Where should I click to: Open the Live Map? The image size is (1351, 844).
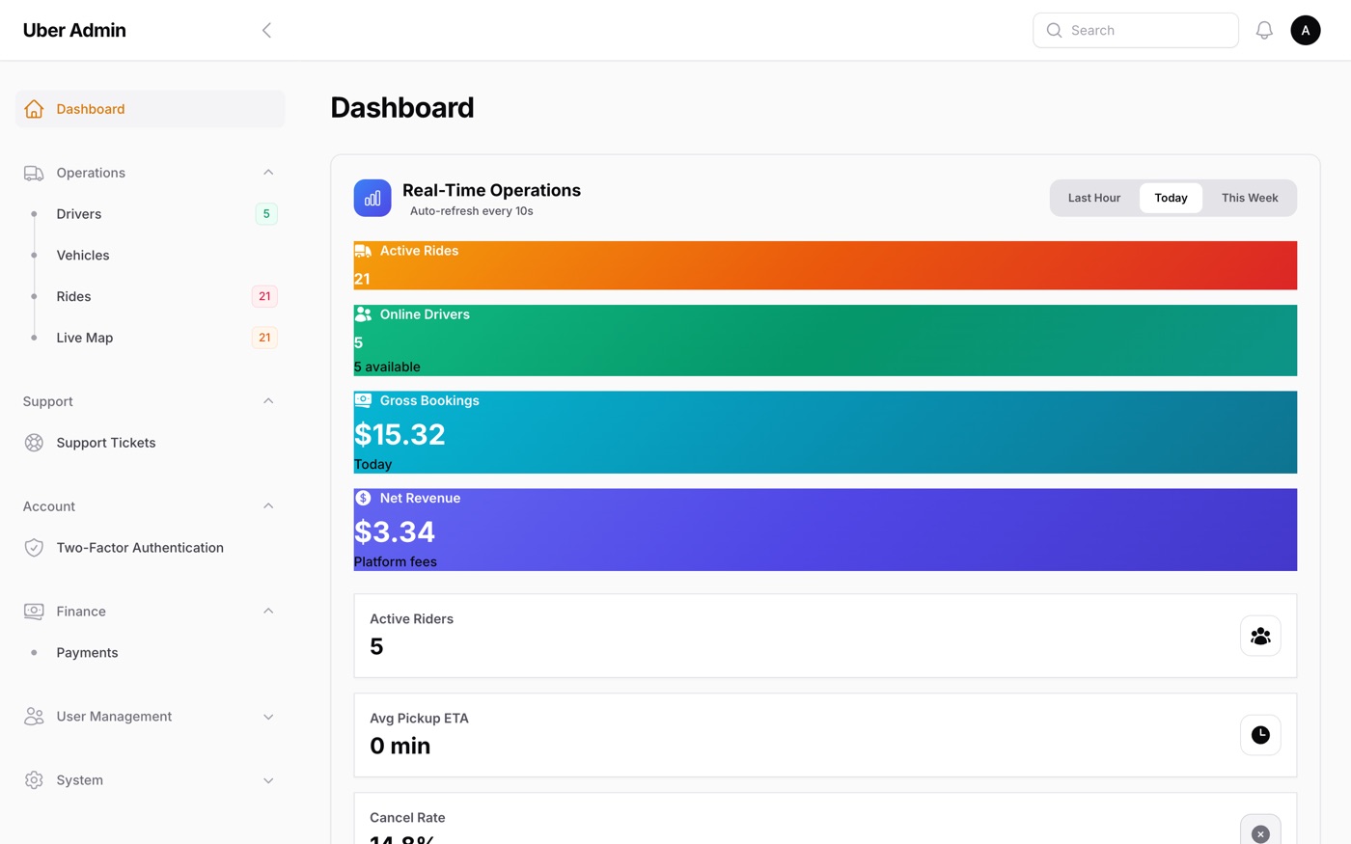point(151,338)
